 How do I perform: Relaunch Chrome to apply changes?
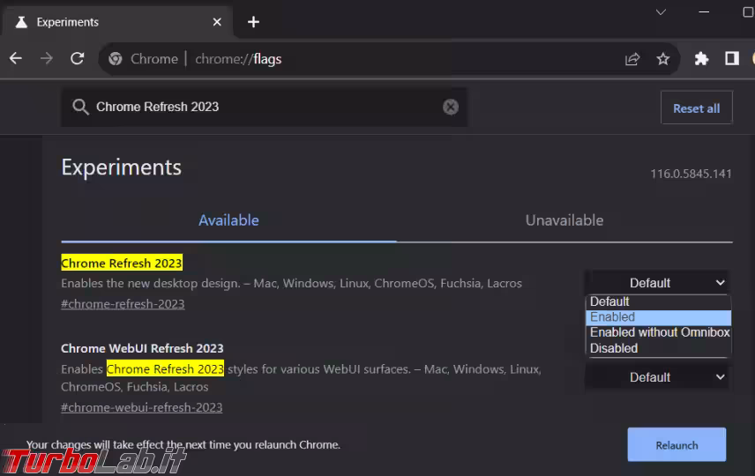[677, 445]
